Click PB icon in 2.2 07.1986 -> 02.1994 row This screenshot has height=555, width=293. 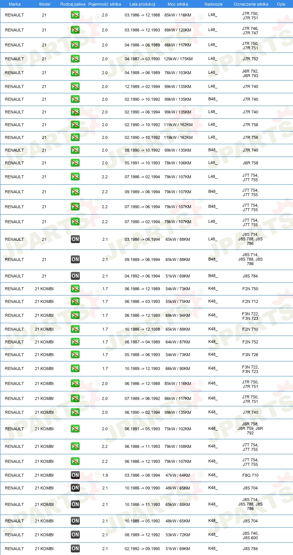pos(75,177)
